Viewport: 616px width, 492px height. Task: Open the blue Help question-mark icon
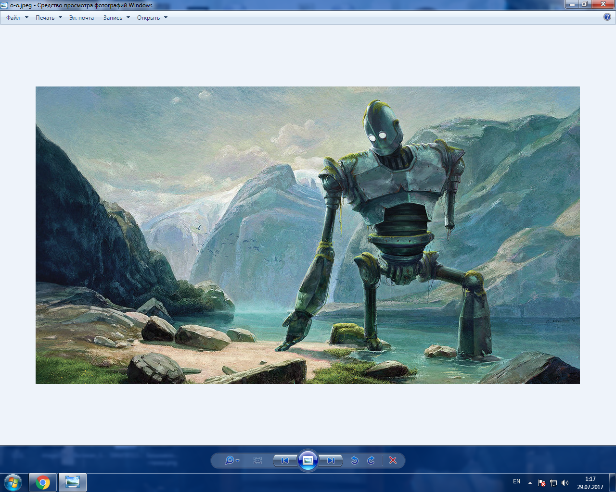(x=607, y=17)
